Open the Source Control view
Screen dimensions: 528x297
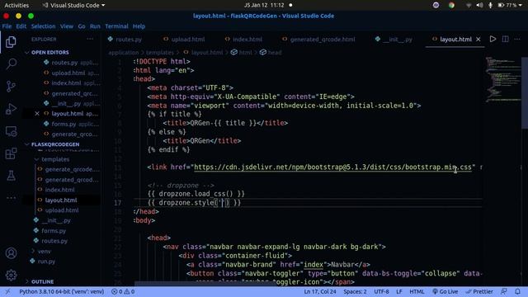[11, 86]
